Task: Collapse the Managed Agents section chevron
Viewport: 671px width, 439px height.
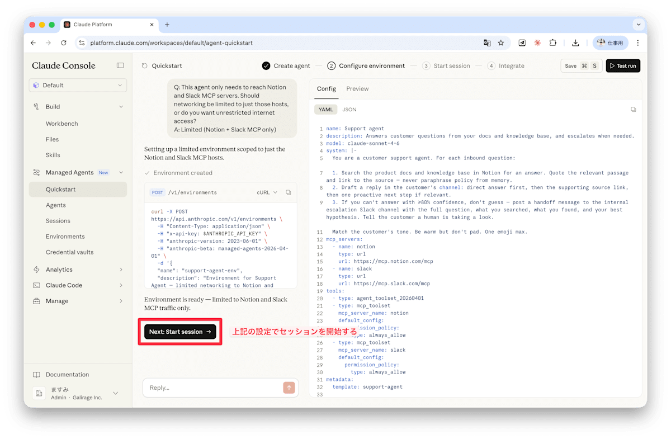Action: click(x=121, y=172)
